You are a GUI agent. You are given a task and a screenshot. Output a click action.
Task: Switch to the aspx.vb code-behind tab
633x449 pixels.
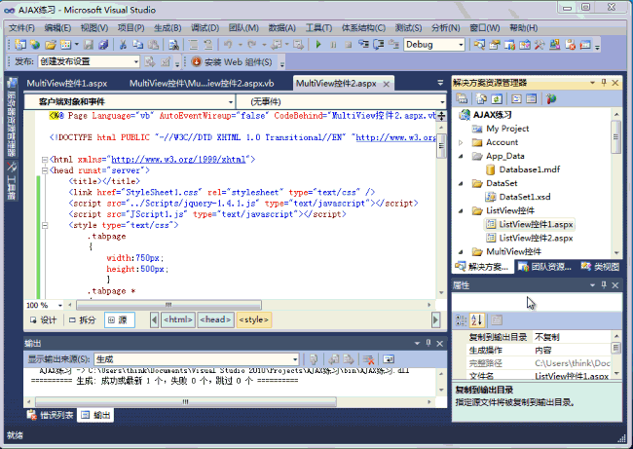202,84
